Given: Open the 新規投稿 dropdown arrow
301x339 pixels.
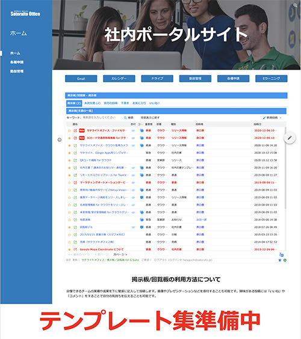Looking at the screenshot, I should click(x=281, y=118).
